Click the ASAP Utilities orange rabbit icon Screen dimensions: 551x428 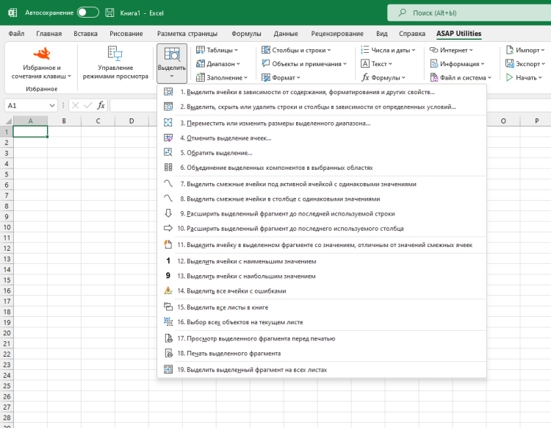coord(42,54)
